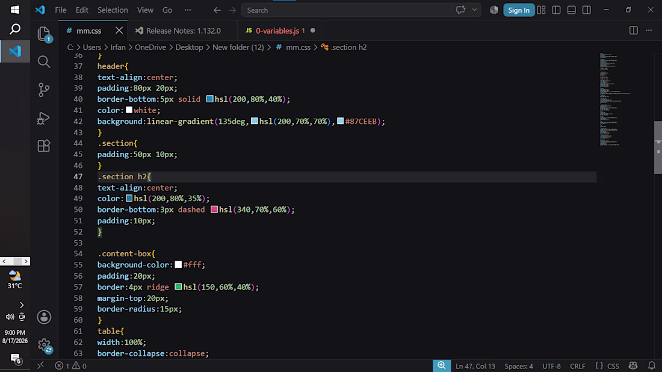Close the mm.css tab
Screen dimensions: 662x372
119,31
